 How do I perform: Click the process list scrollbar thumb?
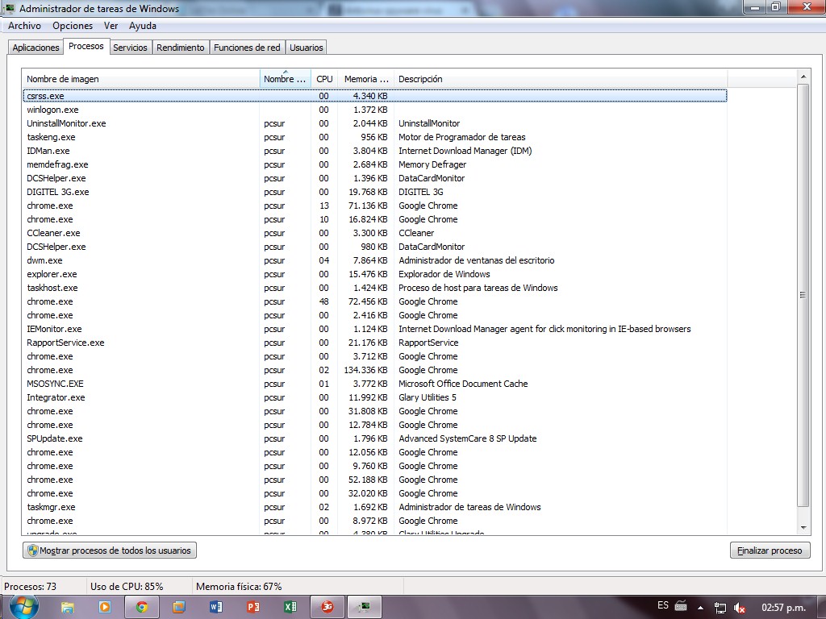coord(803,295)
